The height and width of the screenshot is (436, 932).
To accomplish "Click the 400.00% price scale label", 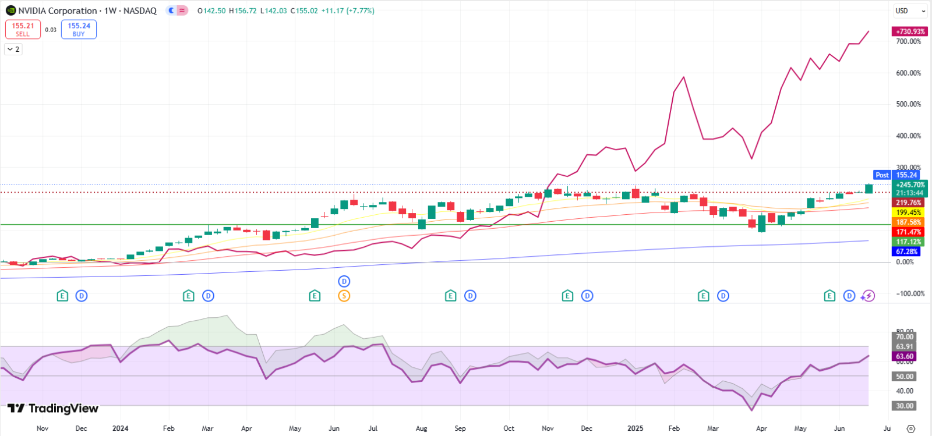I will pyautogui.click(x=909, y=136).
